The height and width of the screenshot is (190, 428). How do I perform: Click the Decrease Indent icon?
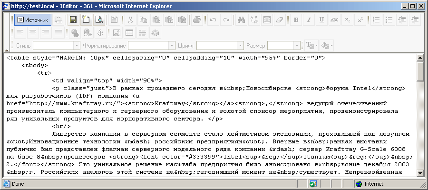click(x=402, y=20)
